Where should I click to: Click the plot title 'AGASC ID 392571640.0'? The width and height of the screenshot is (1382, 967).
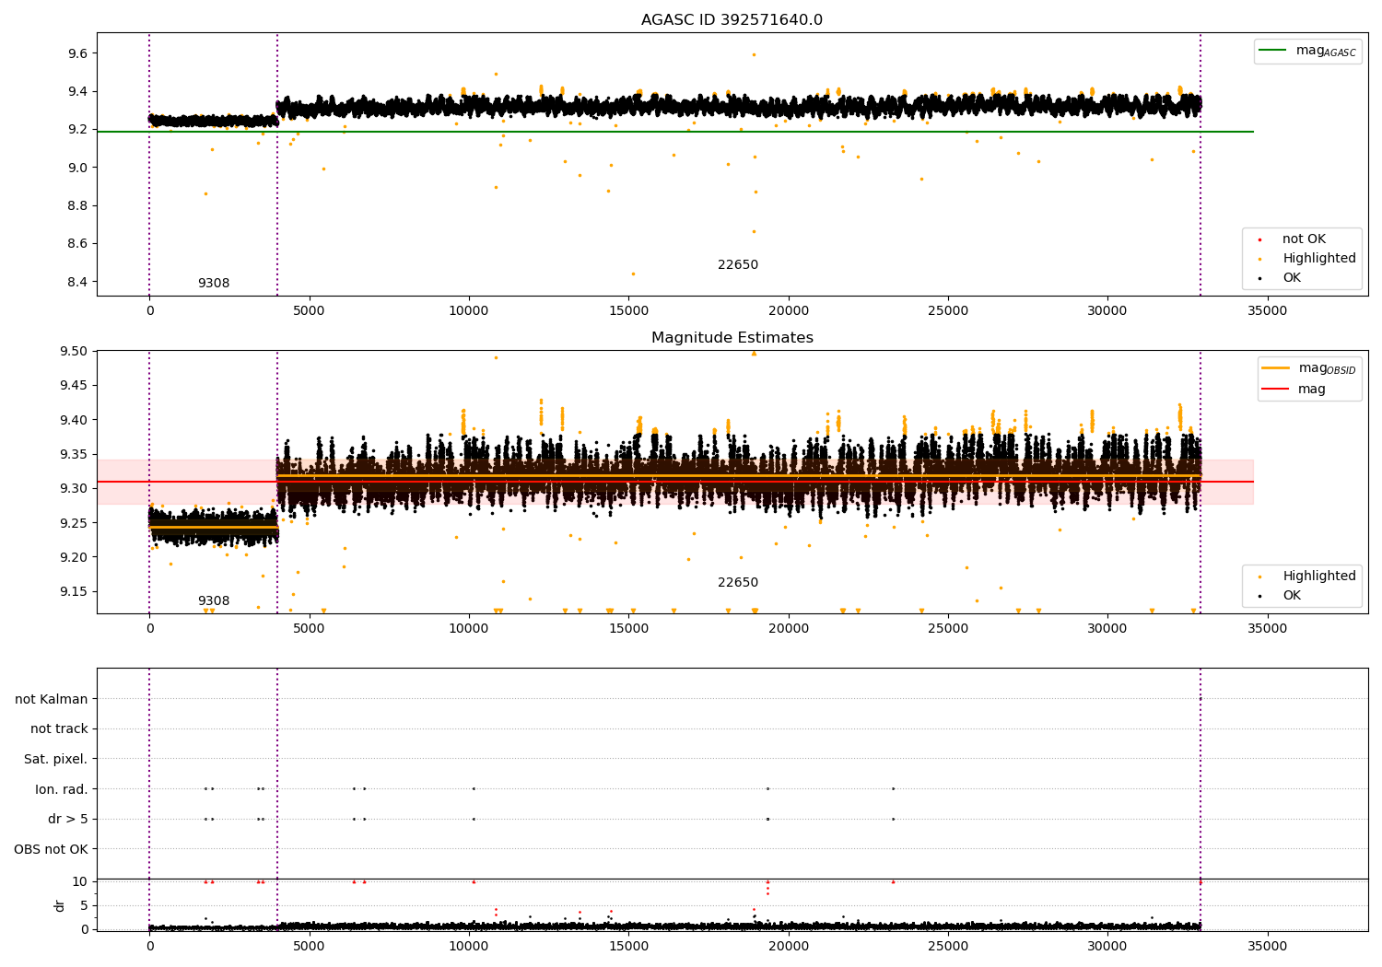[732, 20]
